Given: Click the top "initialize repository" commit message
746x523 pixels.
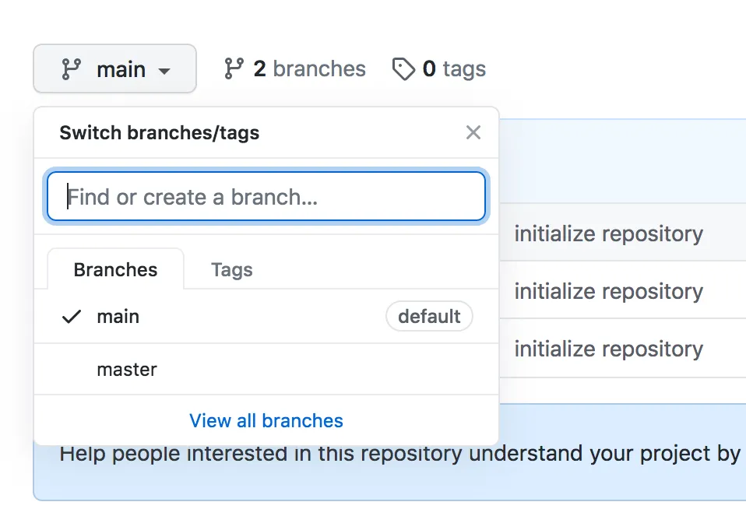Looking at the screenshot, I should tap(608, 233).
